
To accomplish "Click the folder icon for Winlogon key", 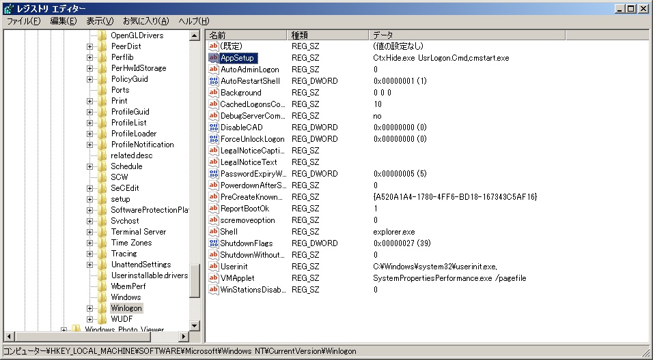I will point(102,308).
